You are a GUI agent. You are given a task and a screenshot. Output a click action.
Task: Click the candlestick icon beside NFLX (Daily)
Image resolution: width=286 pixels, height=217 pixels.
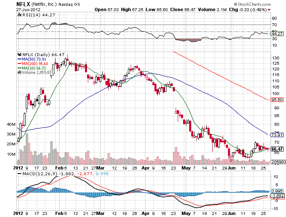(19, 54)
